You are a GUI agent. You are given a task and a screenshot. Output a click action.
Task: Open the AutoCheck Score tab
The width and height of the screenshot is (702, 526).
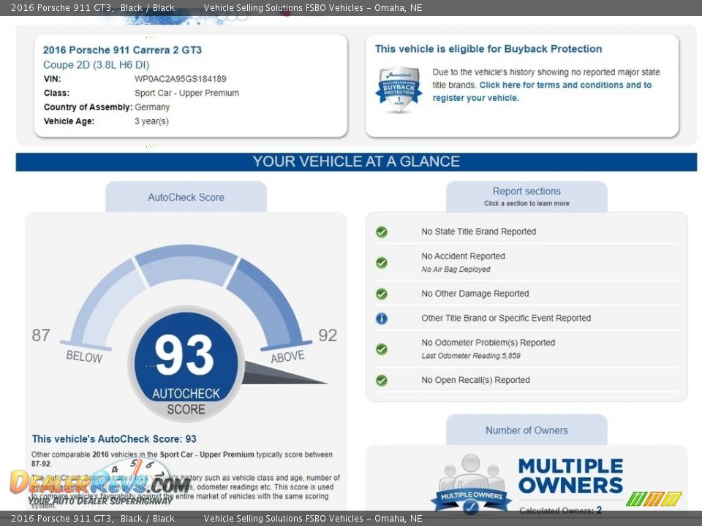186,197
